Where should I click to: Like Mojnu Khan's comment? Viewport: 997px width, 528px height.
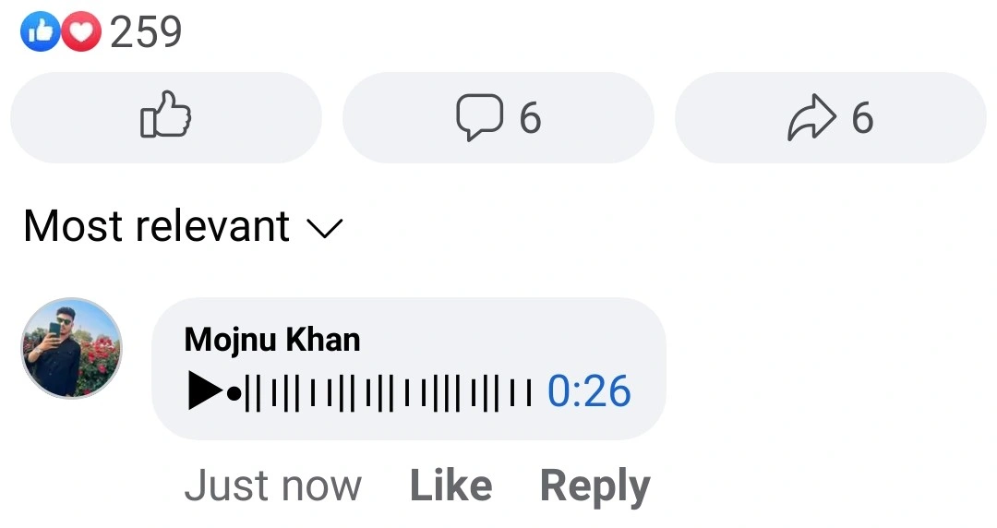point(450,486)
